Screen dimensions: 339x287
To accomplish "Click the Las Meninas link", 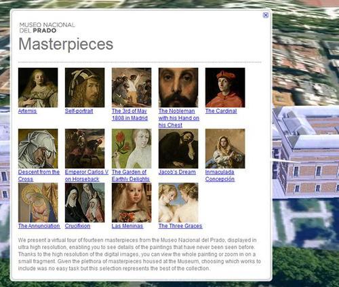I will point(127,226).
